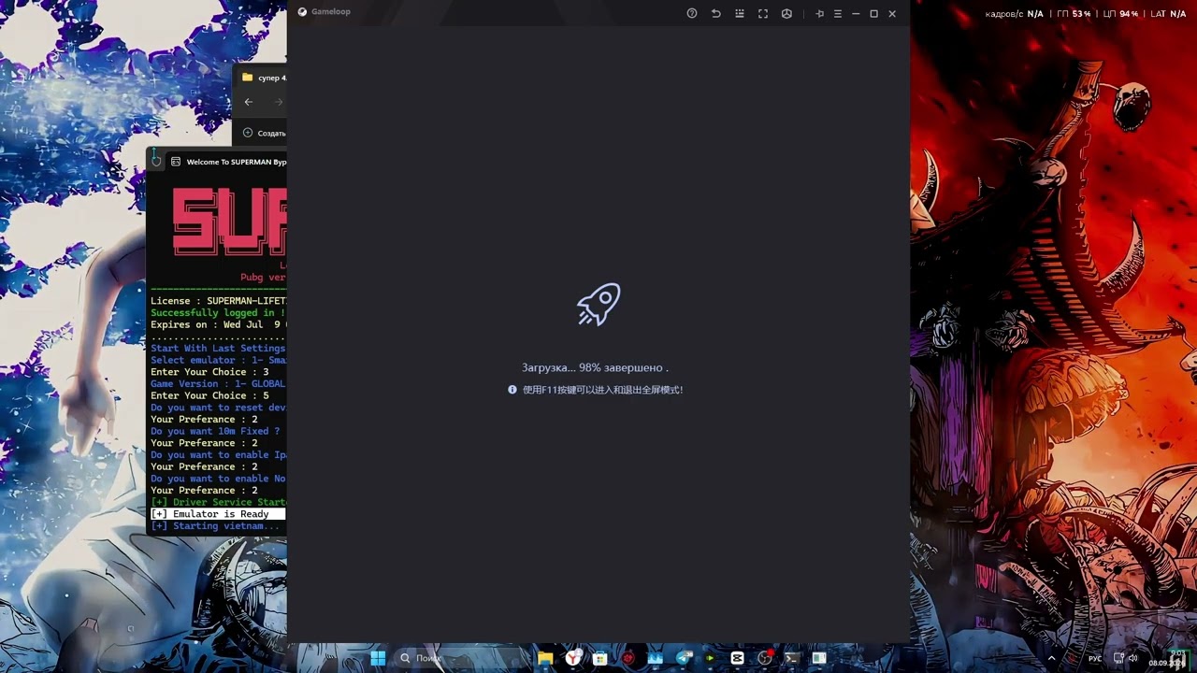Switch the input language "РУС" indicator
This screenshot has height=673, width=1197.
click(x=1094, y=658)
